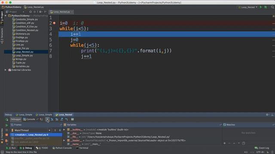
Task: Click scroll from source target icon
Action: (x=31, y=12)
